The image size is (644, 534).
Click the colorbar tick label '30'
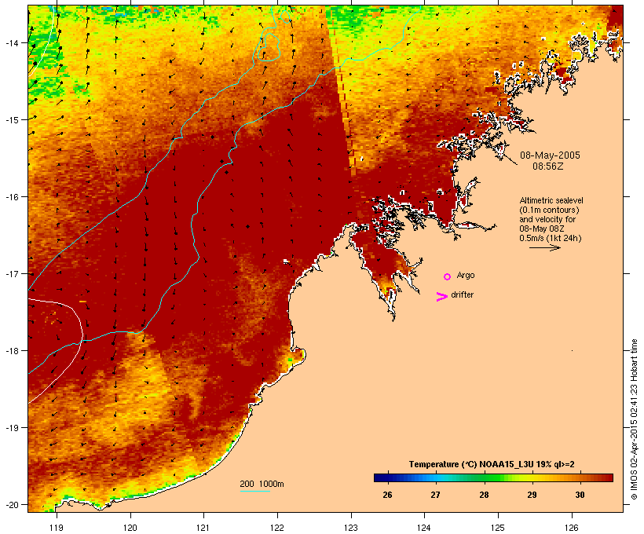(x=580, y=495)
